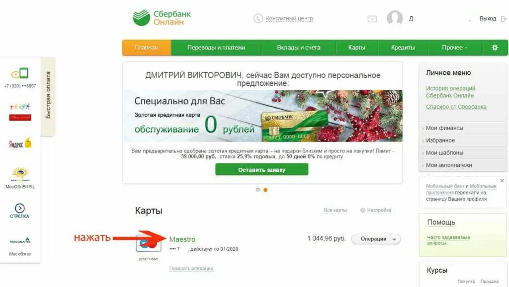Viewport: 509px width, 287px height.
Task: Expand the Прочее navigation menu
Action: click(x=454, y=48)
